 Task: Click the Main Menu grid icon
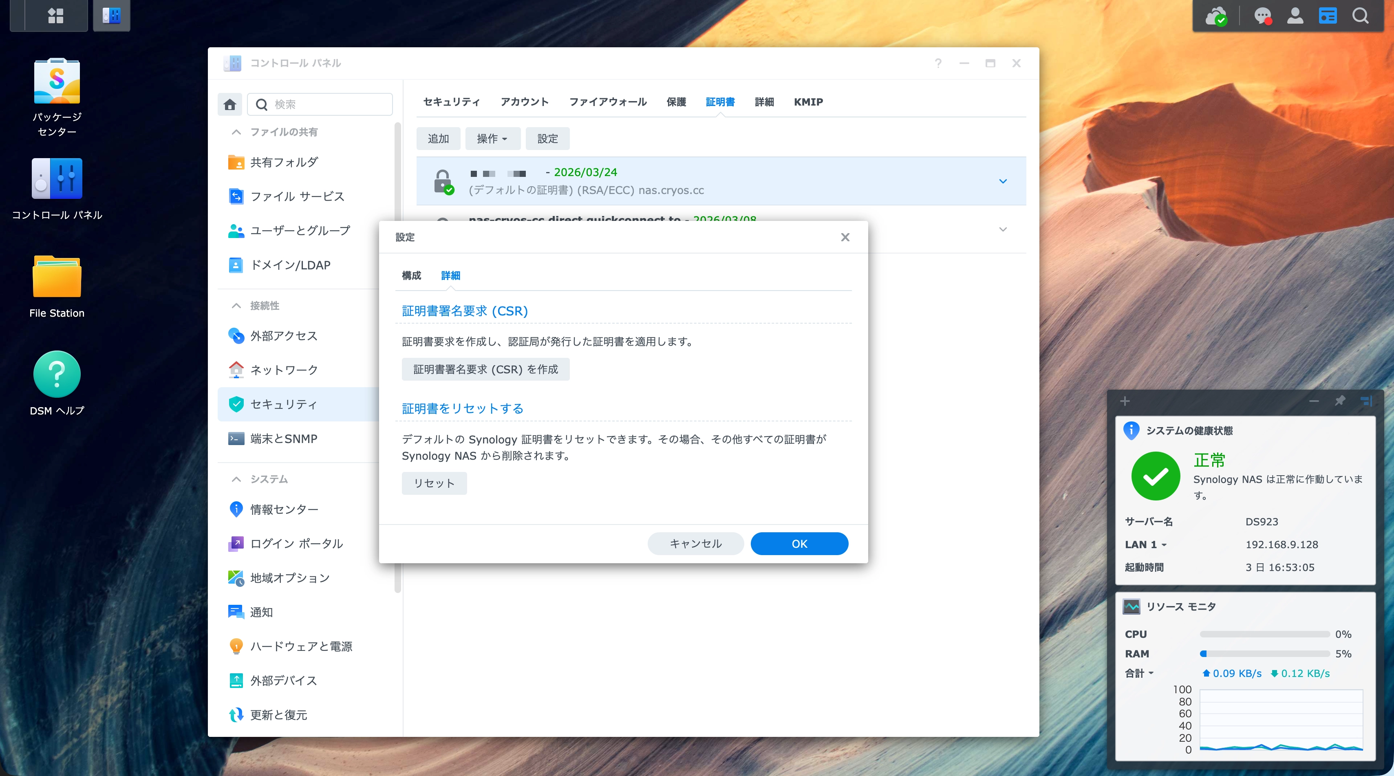tap(55, 15)
